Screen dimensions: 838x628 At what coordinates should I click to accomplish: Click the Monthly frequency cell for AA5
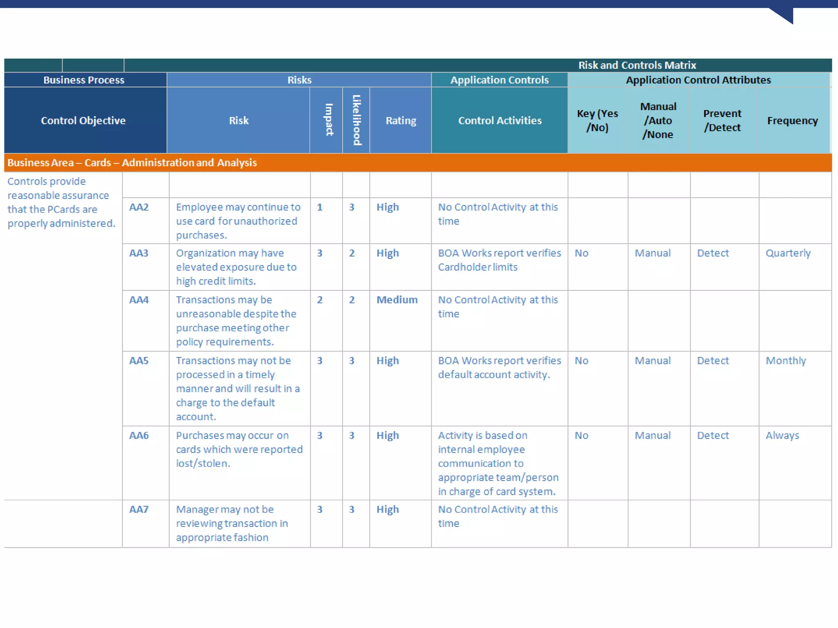coord(786,361)
